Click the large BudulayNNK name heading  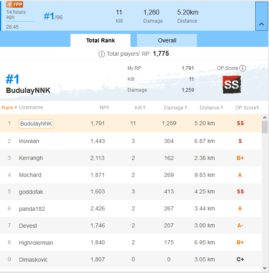tap(28, 90)
